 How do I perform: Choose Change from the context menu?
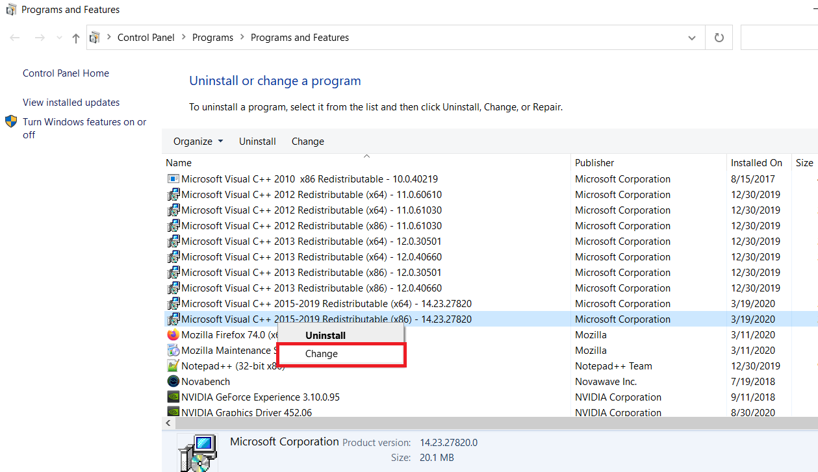tap(341, 354)
